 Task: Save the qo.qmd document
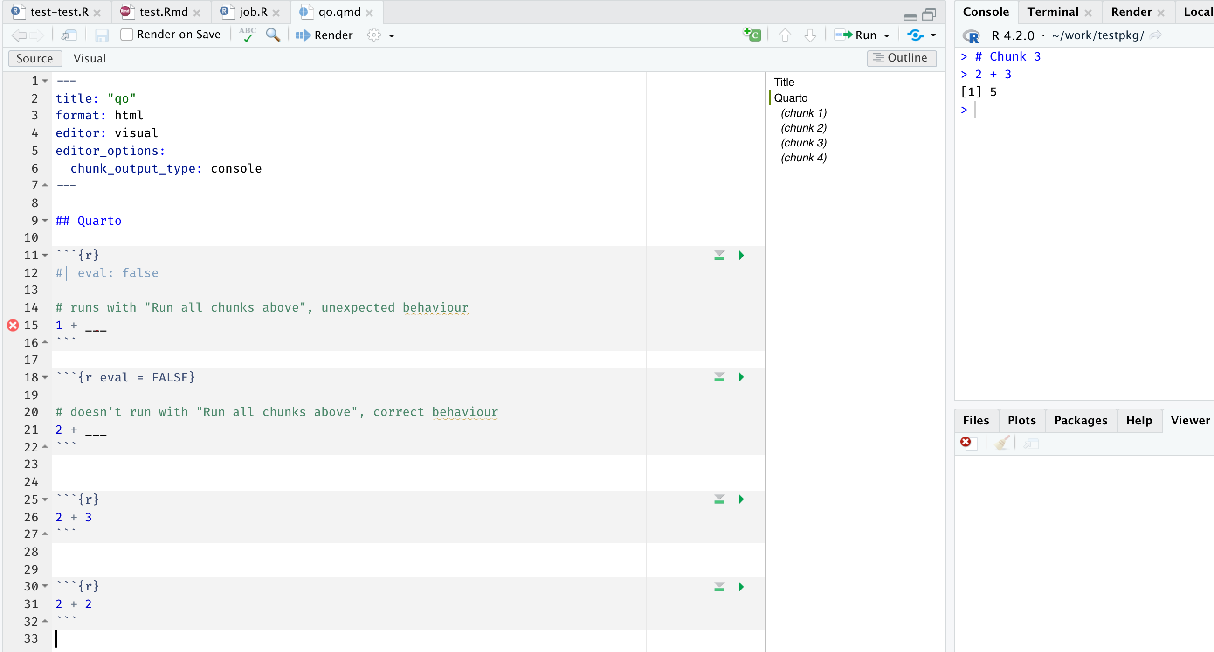[101, 35]
